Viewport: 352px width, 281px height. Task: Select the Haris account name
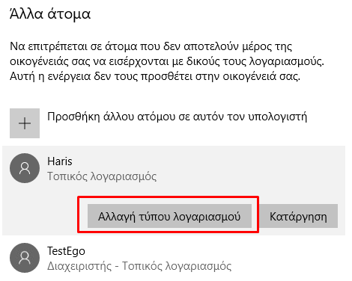click(60, 161)
